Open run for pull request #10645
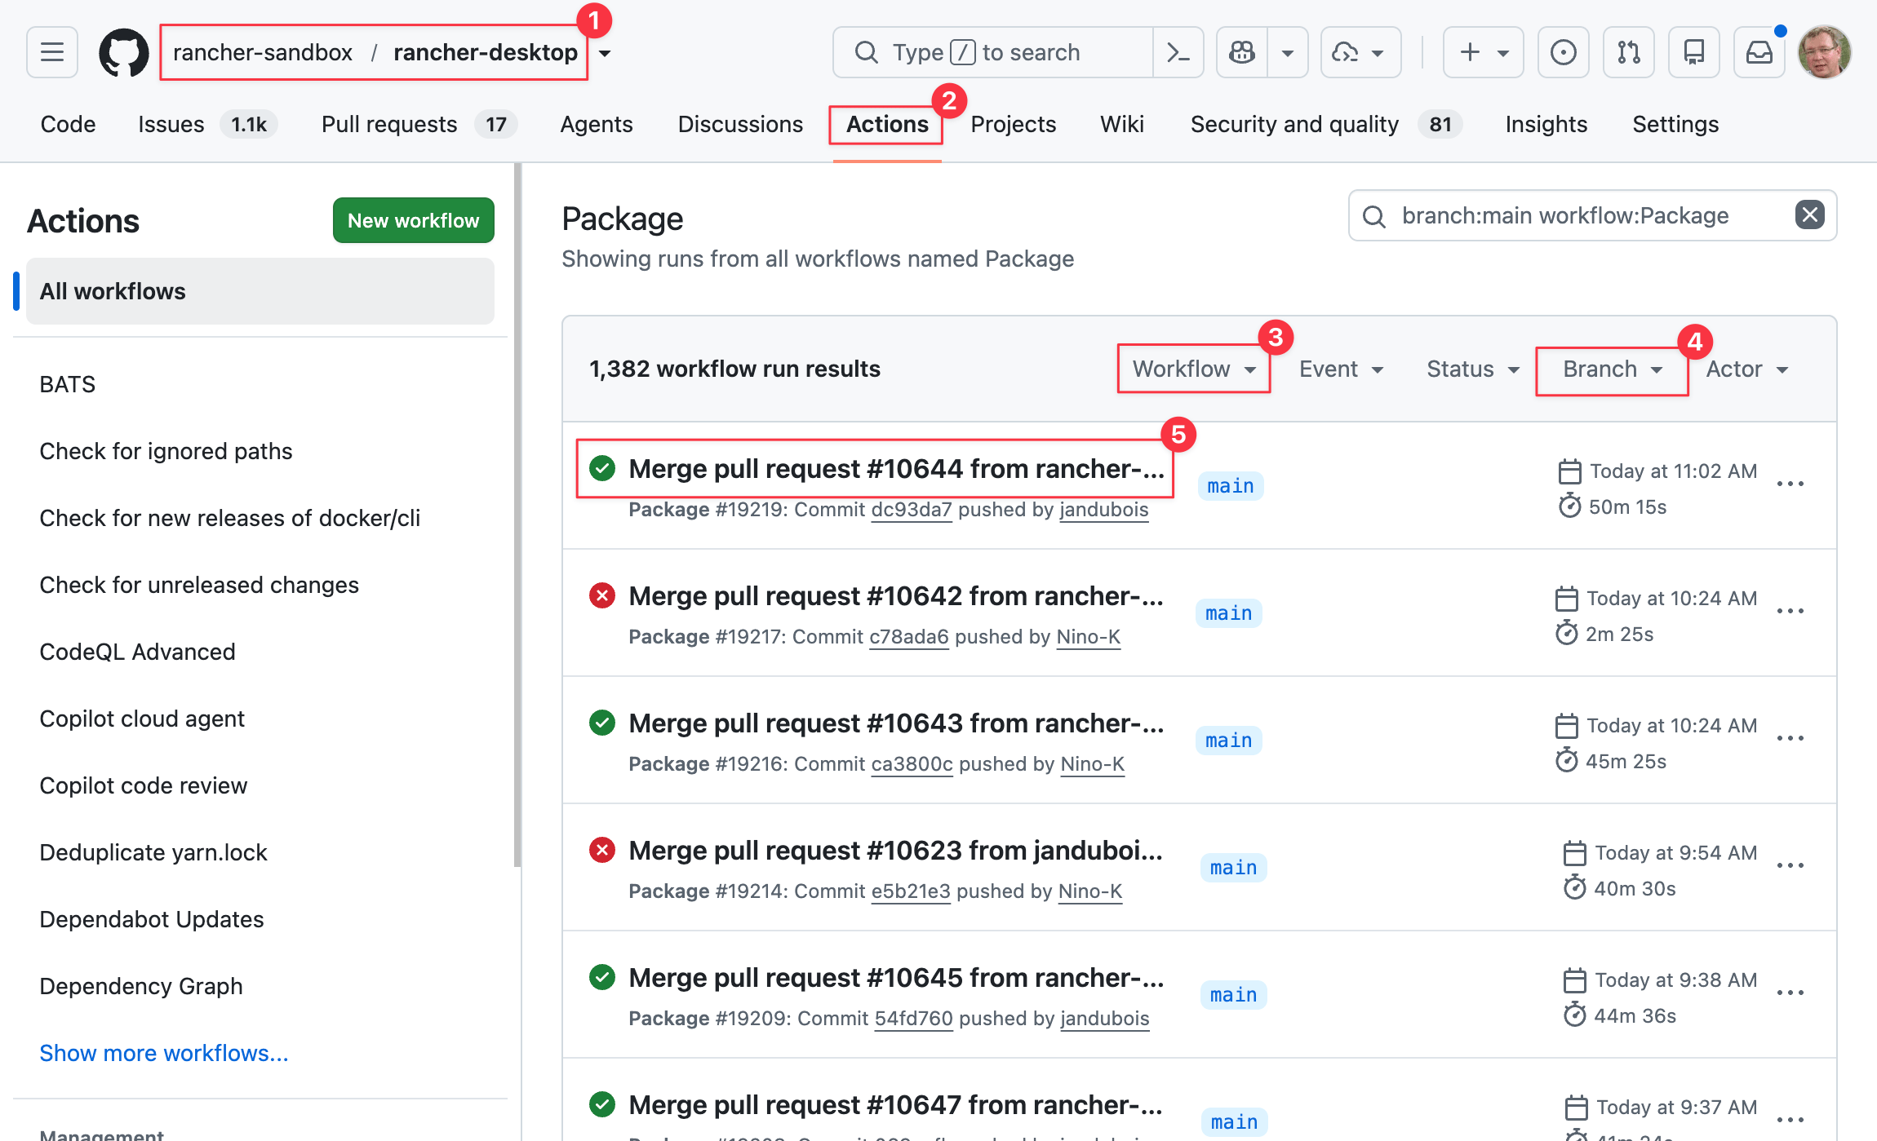 point(896,978)
